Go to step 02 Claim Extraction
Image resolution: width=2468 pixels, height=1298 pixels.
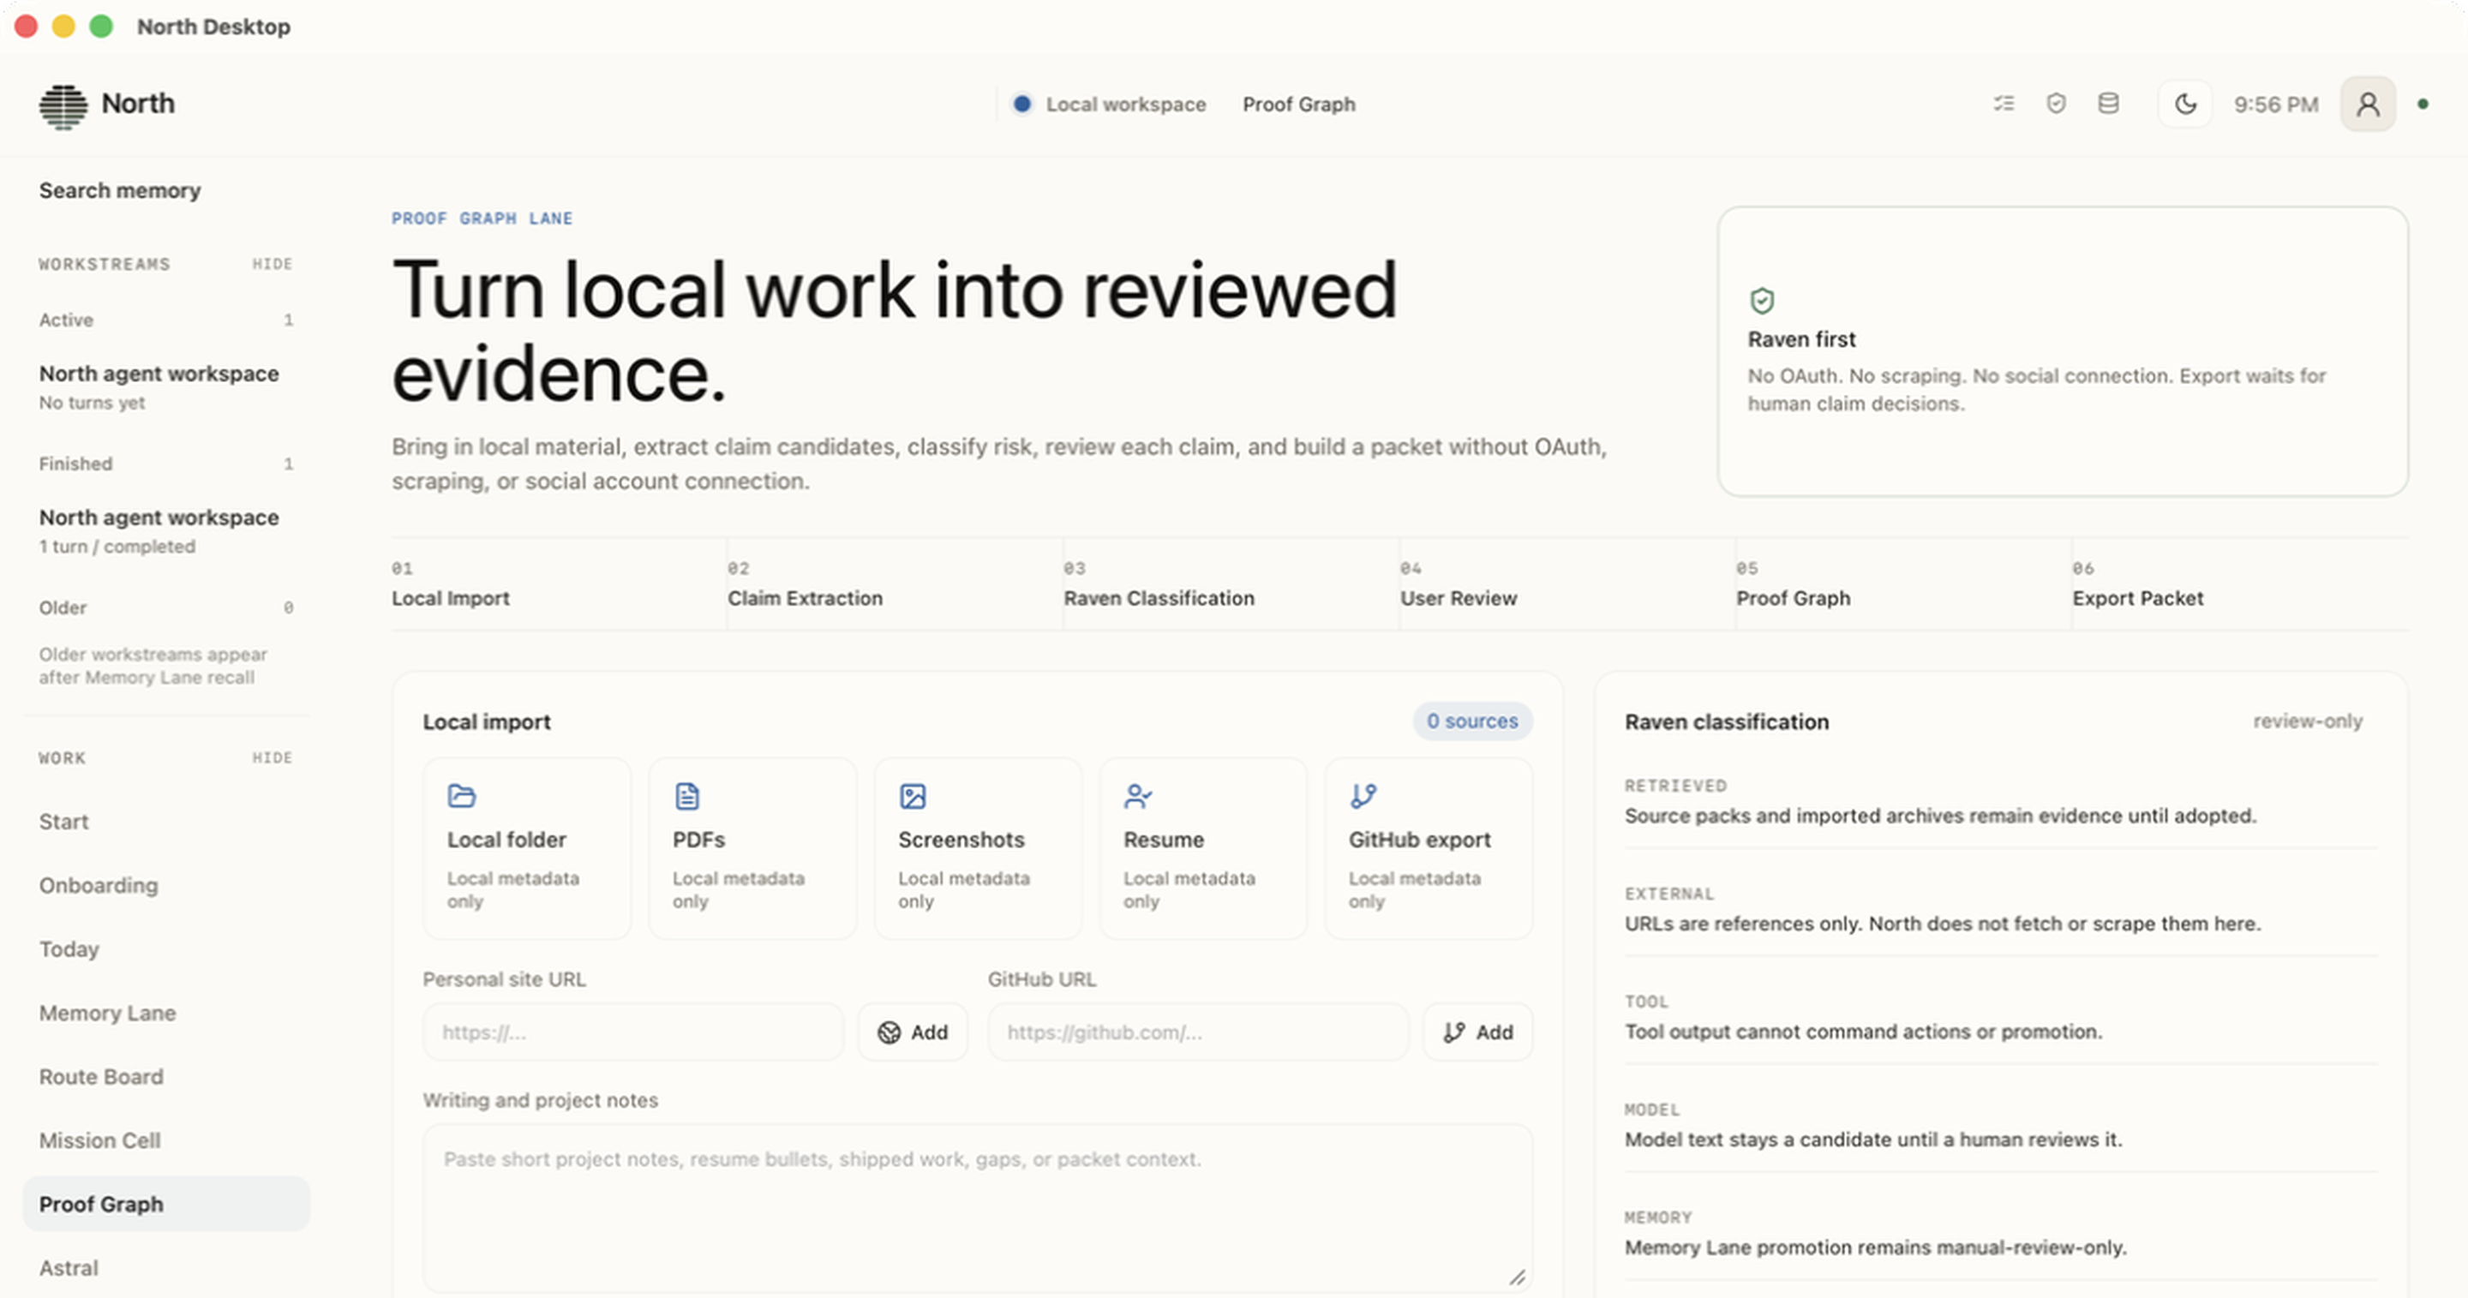[x=895, y=583]
